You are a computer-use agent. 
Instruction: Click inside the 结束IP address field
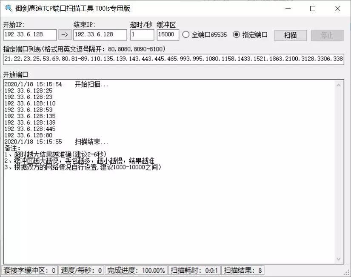(x=100, y=34)
